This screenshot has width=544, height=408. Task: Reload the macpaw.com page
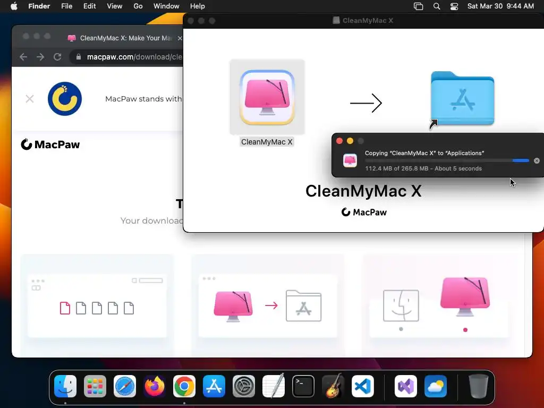point(57,57)
